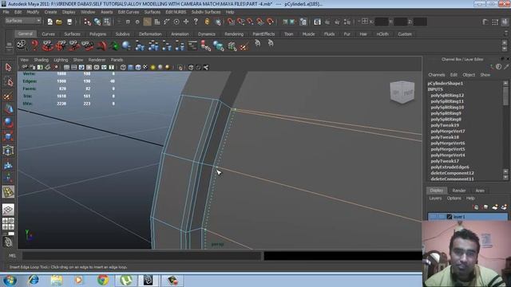Viewport: 511px width, 287px height.
Task: Select by object type mode icon
Action: 97,22
